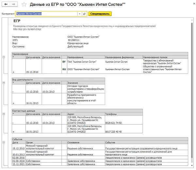Select the События table title
The width and height of the screenshot is (196, 170).
pos(17,139)
